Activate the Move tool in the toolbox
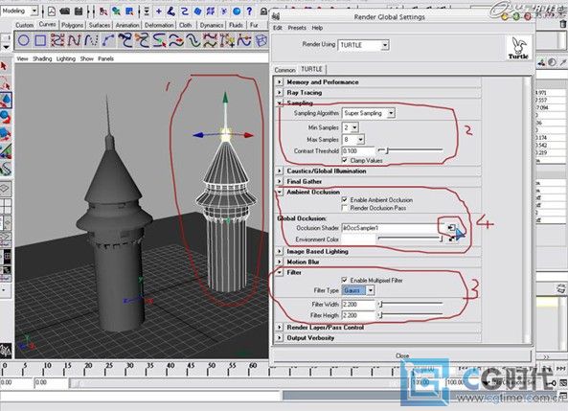Screen dimensions: 568x411 [5, 100]
